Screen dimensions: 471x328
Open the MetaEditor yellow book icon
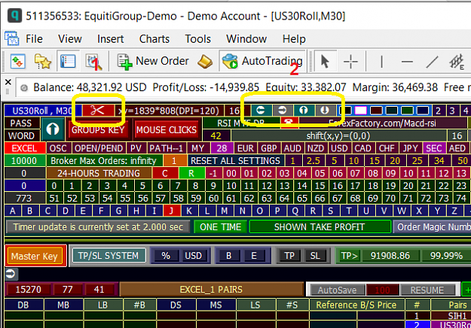point(205,62)
